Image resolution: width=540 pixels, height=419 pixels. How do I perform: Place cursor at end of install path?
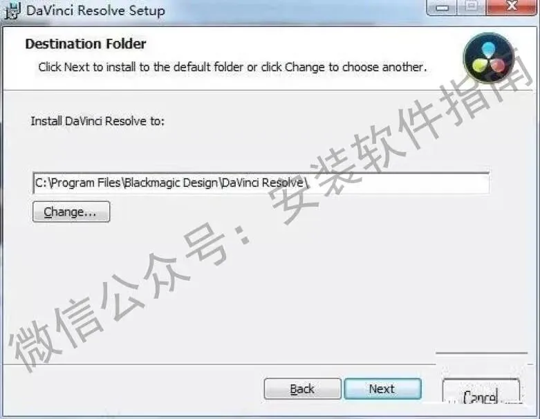coord(308,183)
